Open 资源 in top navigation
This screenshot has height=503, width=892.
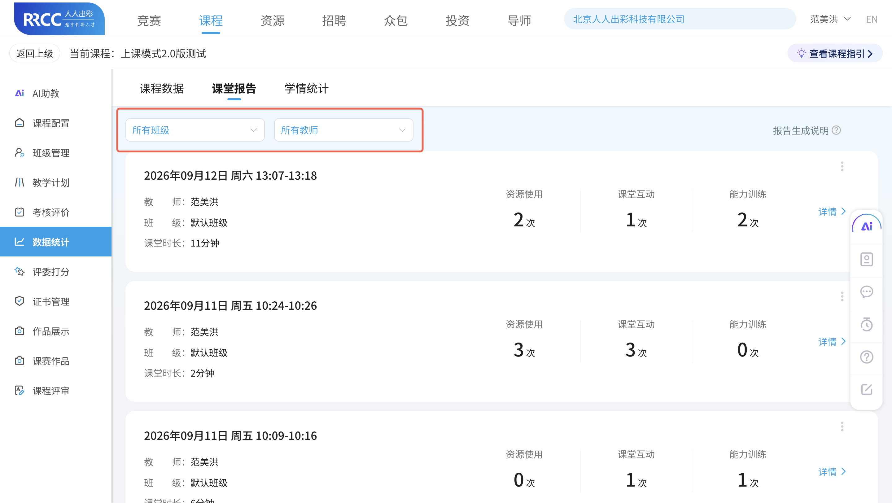(273, 20)
